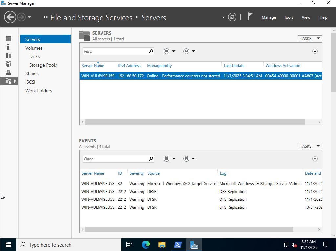Open the Manage menu

click(269, 17)
